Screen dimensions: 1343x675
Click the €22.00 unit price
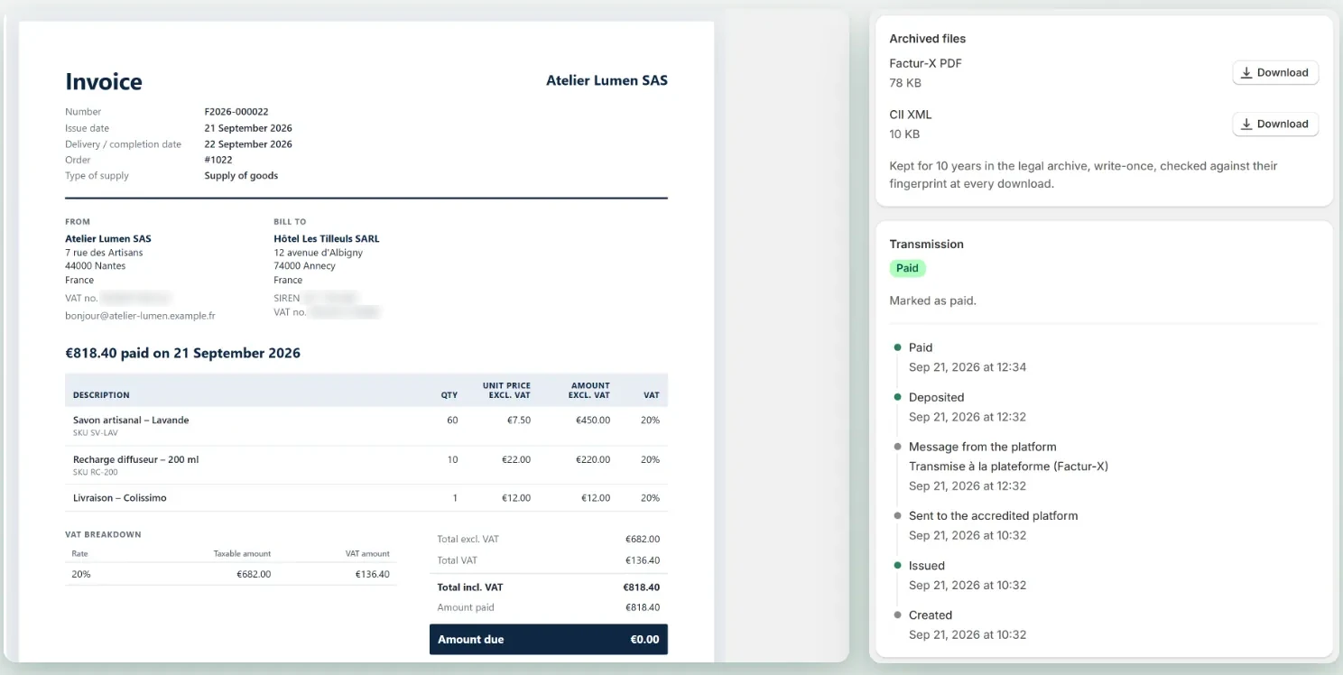516,459
